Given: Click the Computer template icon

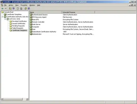Looking at the screenshot, I should (31, 27).
